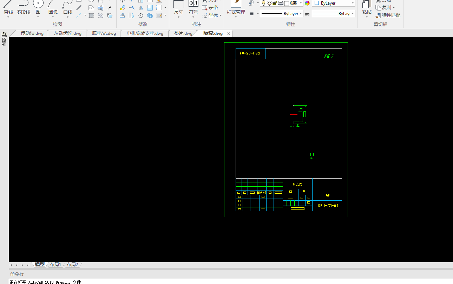
Task: Switch to the 模型 model tab
Action: (40, 265)
